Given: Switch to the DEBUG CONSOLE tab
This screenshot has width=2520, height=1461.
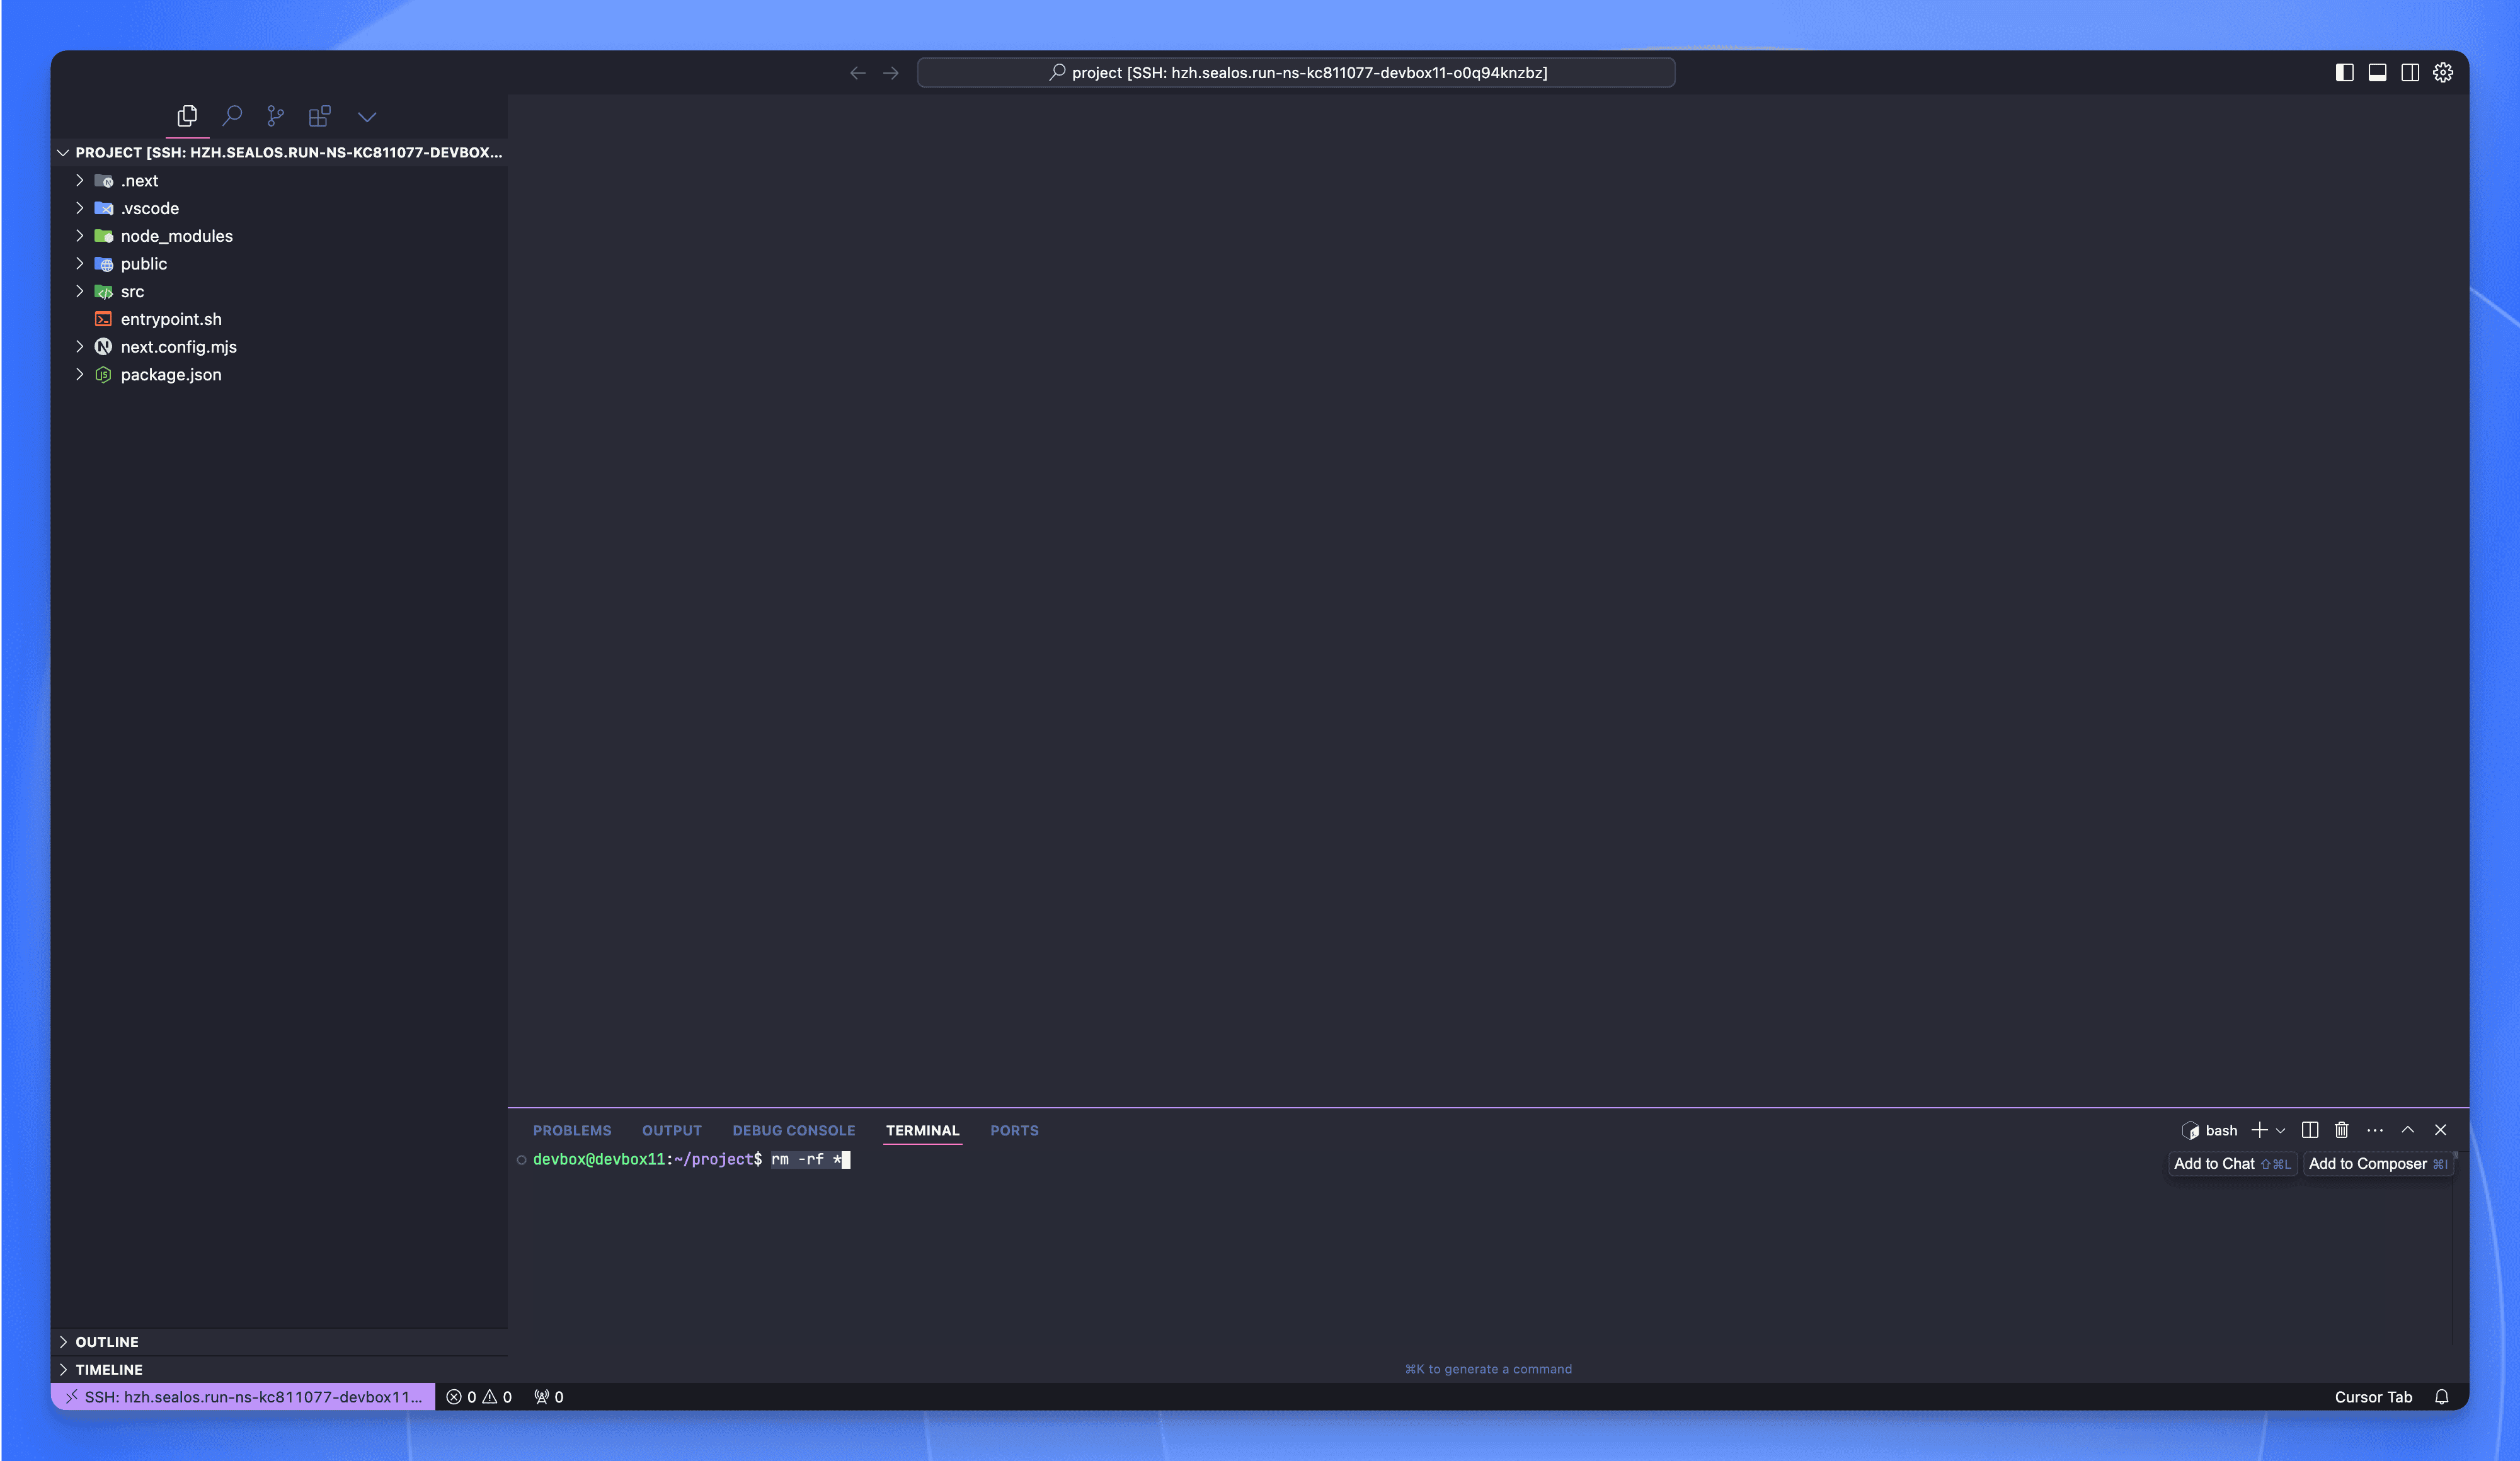Looking at the screenshot, I should pos(794,1130).
